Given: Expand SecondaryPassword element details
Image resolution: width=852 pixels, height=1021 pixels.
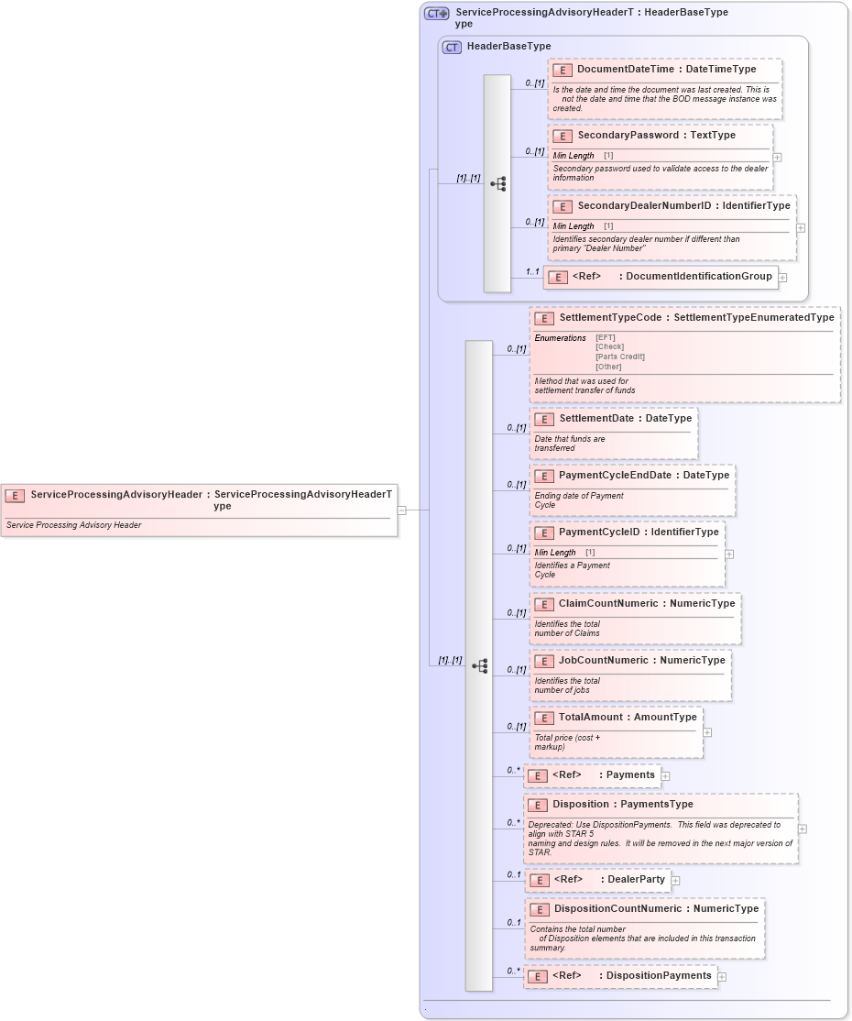Looking at the screenshot, I should (776, 157).
